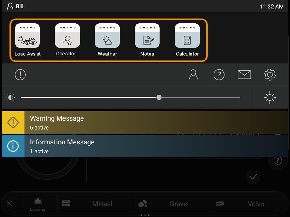Close the bottom bar with X
The height and width of the screenshot is (217, 290).
[x=9, y=204]
